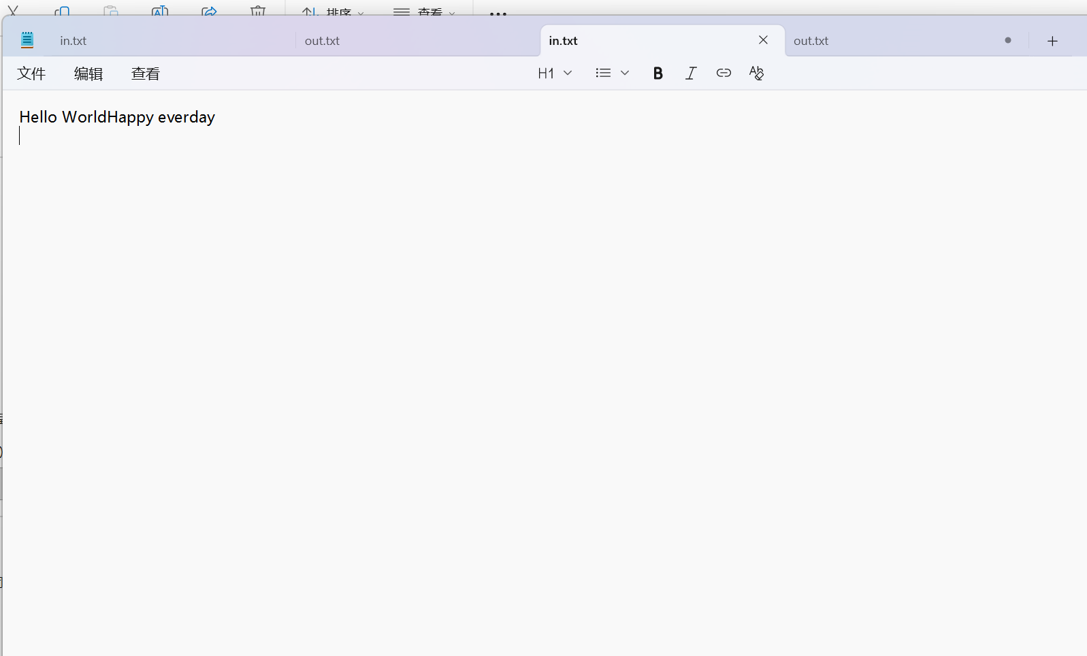Open the 编辑 menu

point(88,73)
